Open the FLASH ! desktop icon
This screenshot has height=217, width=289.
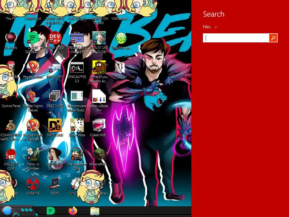point(120,67)
